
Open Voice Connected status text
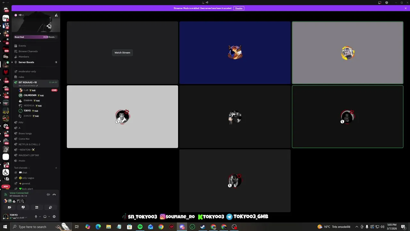19,193
